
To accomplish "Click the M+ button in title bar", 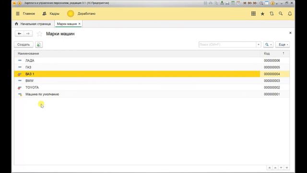I will 250,3.
